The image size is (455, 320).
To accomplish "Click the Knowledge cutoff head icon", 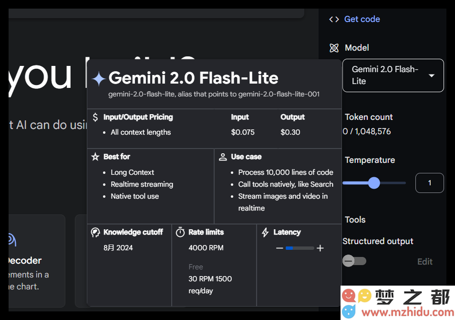I will point(95,232).
